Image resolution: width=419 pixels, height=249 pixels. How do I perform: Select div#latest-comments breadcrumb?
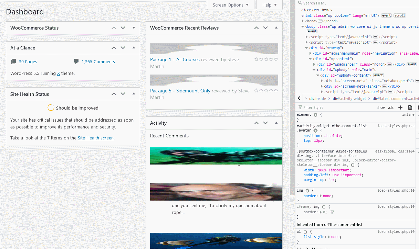pos(396,99)
